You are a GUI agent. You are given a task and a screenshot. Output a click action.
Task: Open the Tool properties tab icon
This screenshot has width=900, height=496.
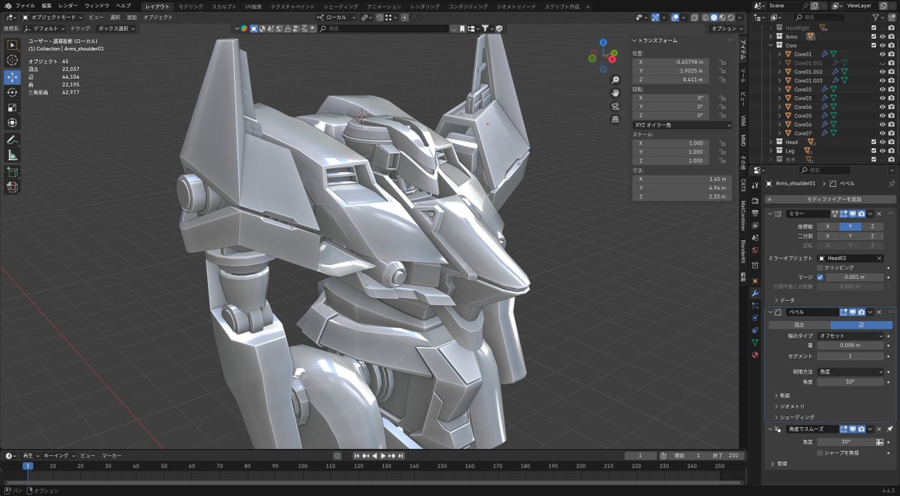point(755,185)
